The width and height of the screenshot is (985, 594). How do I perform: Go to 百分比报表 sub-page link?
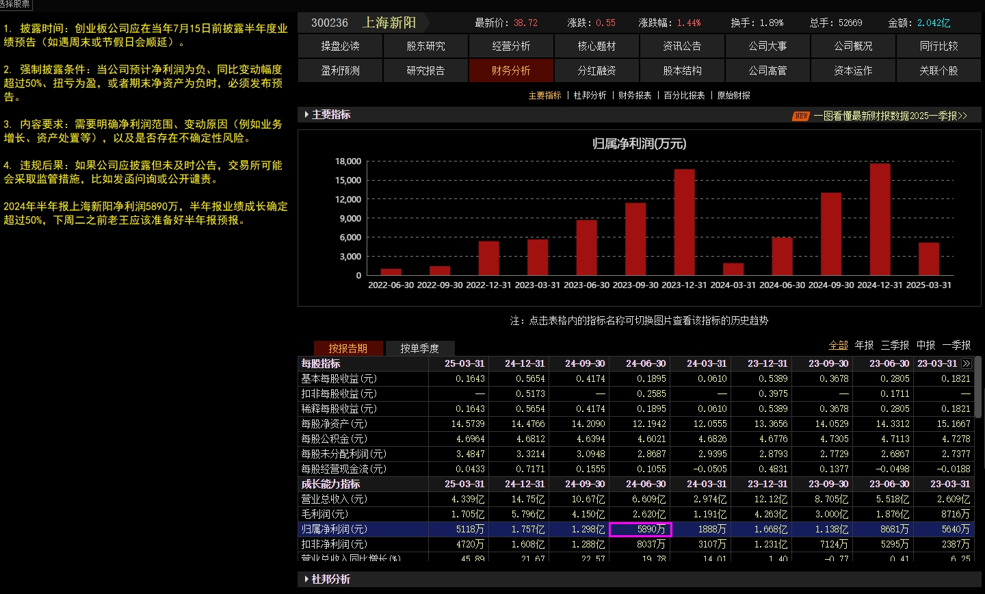pyautogui.click(x=684, y=95)
